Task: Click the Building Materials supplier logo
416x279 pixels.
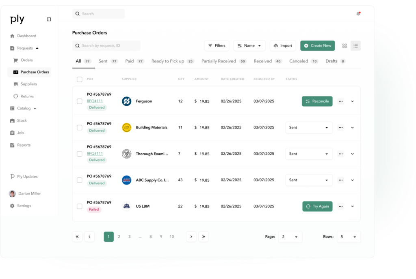Action: pos(127,128)
